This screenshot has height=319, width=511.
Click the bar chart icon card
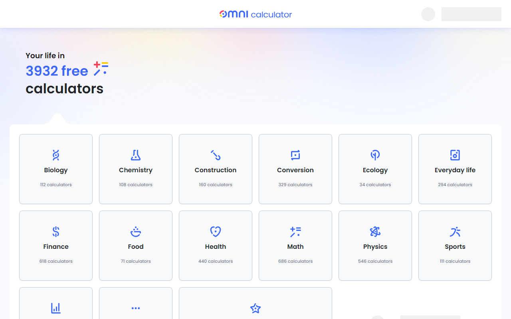pyautogui.click(x=56, y=303)
